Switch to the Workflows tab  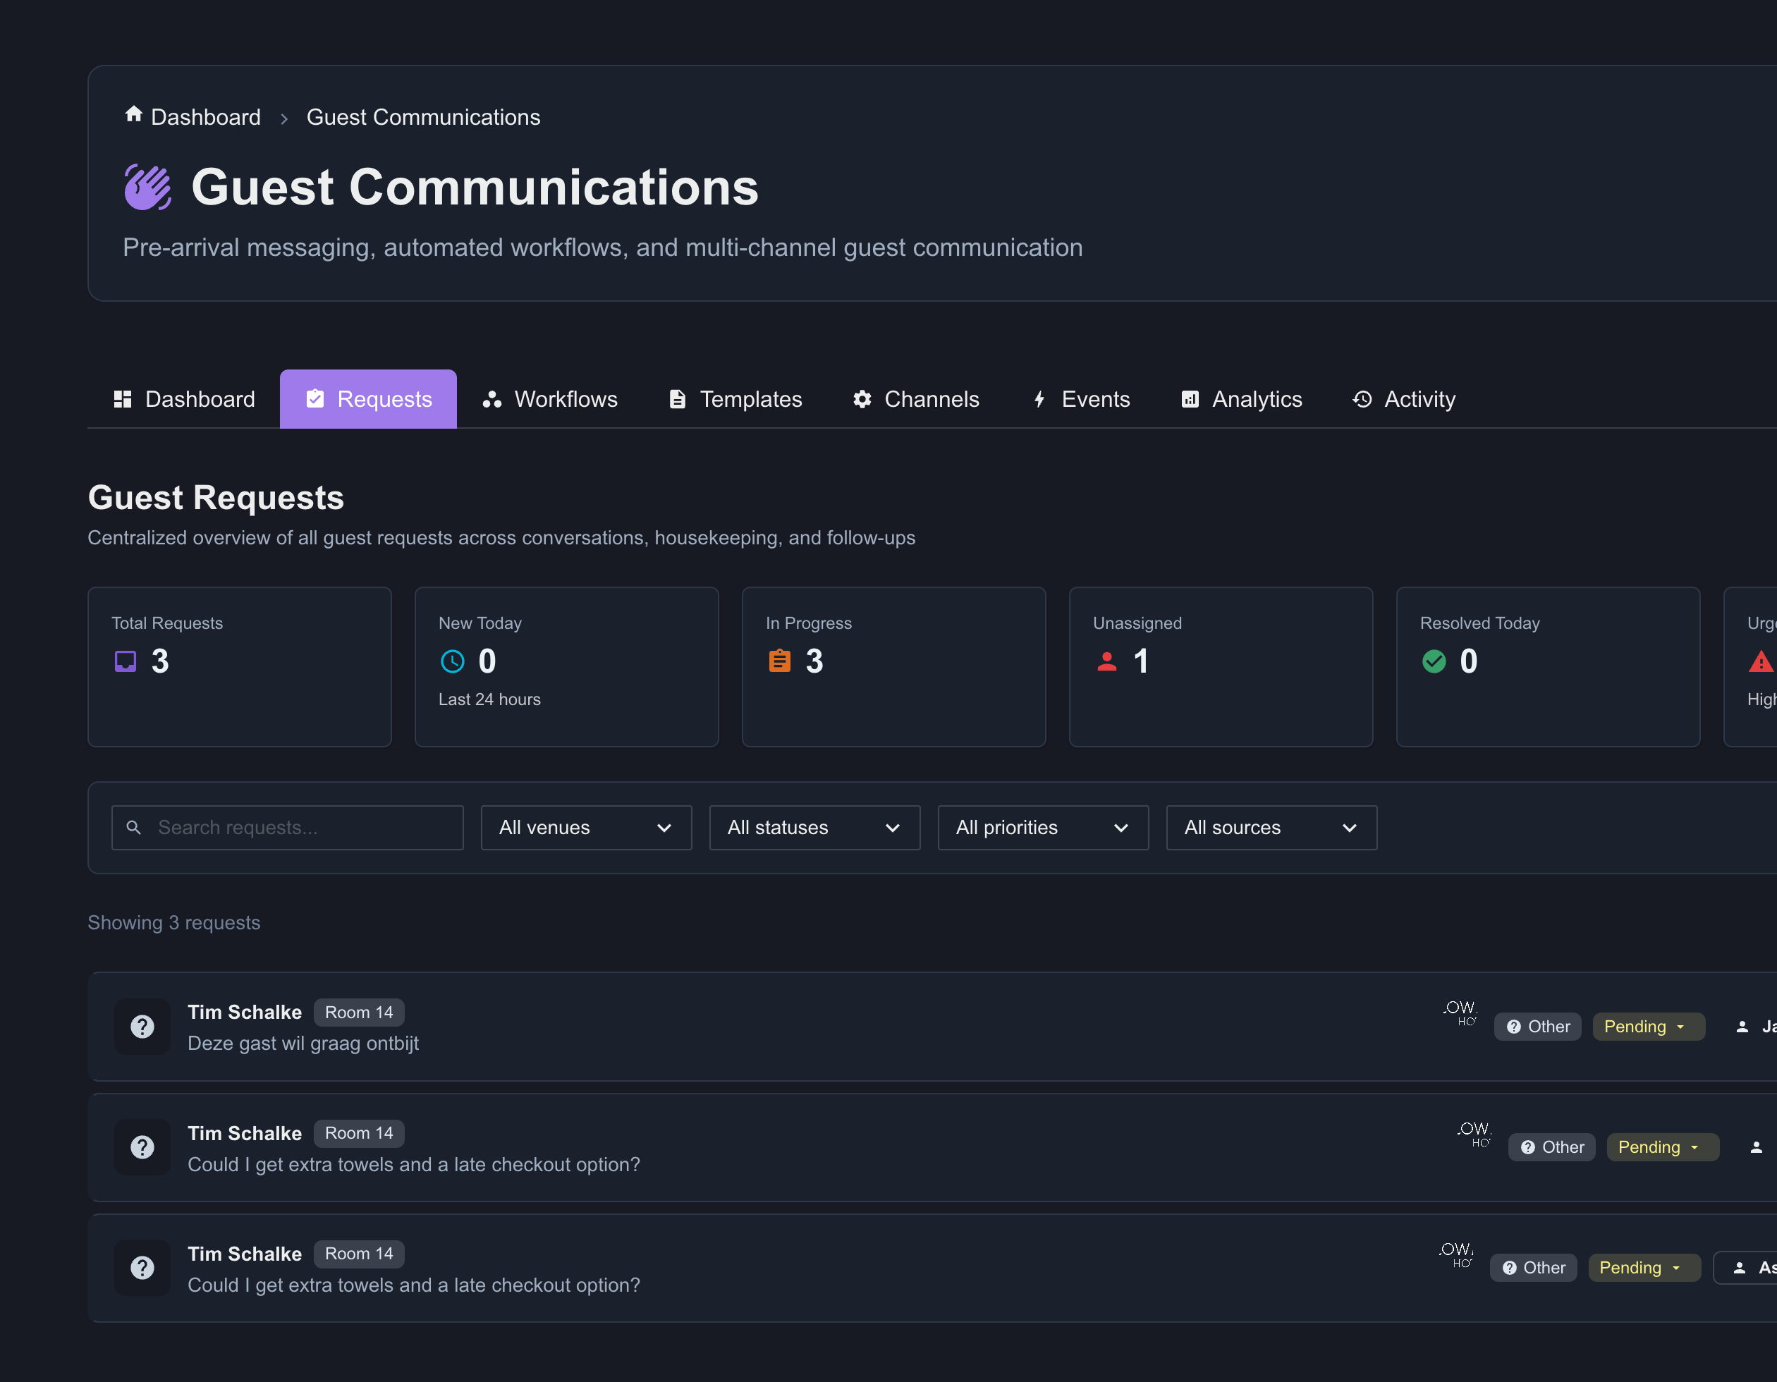550,399
